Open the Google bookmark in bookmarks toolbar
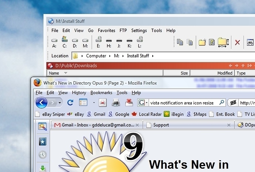The width and height of the screenshot is (255, 172). (119, 114)
